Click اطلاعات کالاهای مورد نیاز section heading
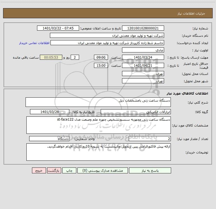Viewport: 216px width, 209px height. coord(187,93)
